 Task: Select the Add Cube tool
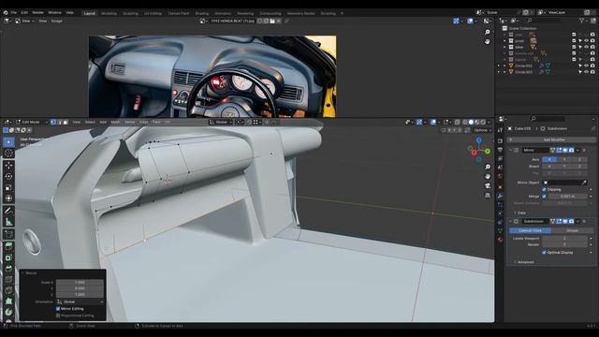click(x=8, y=234)
